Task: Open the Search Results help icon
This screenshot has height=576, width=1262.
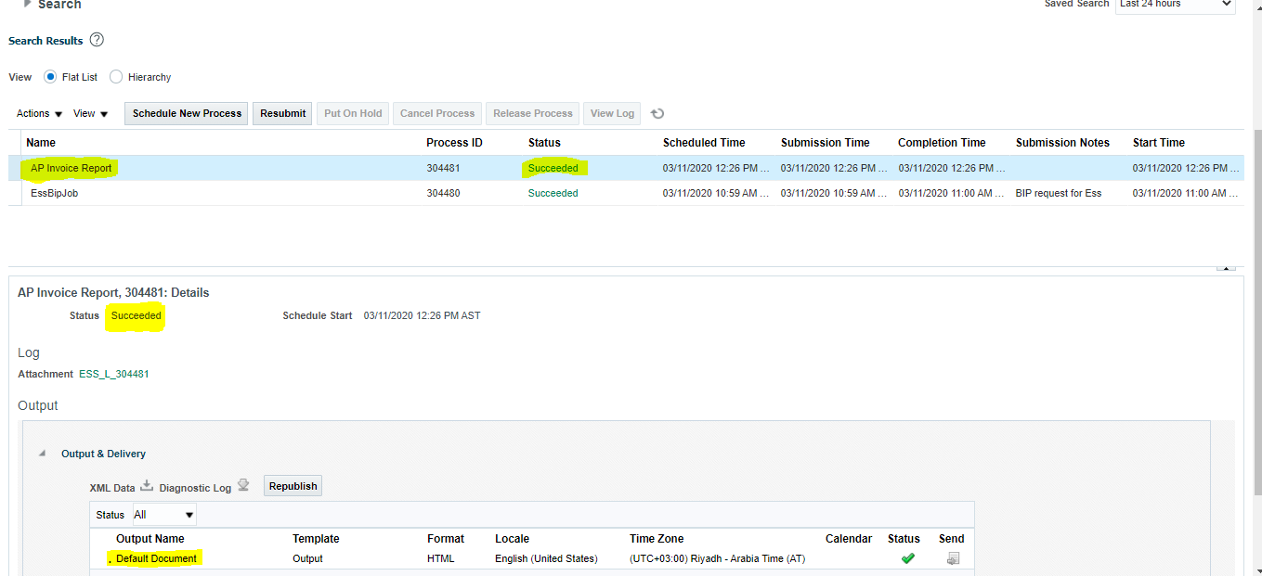Action: pos(97,40)
